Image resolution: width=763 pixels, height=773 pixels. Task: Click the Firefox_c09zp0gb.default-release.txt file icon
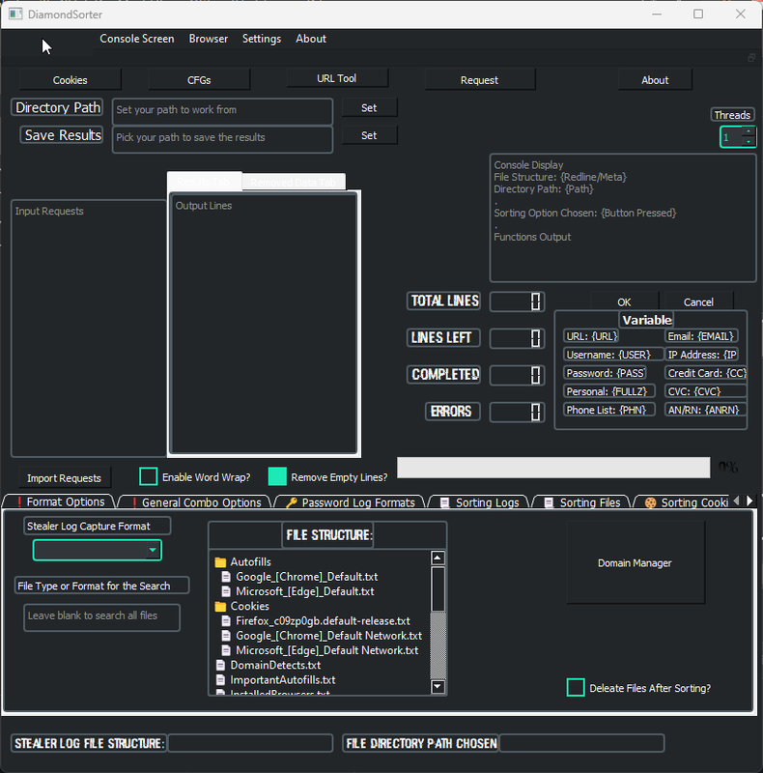pos(226,620)
